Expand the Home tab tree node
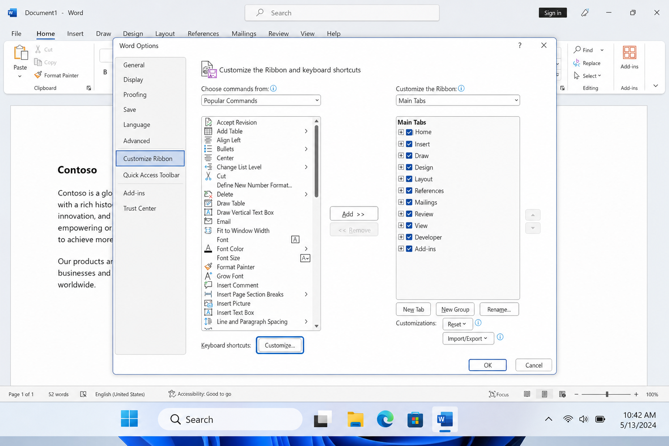 pos(401,132)
